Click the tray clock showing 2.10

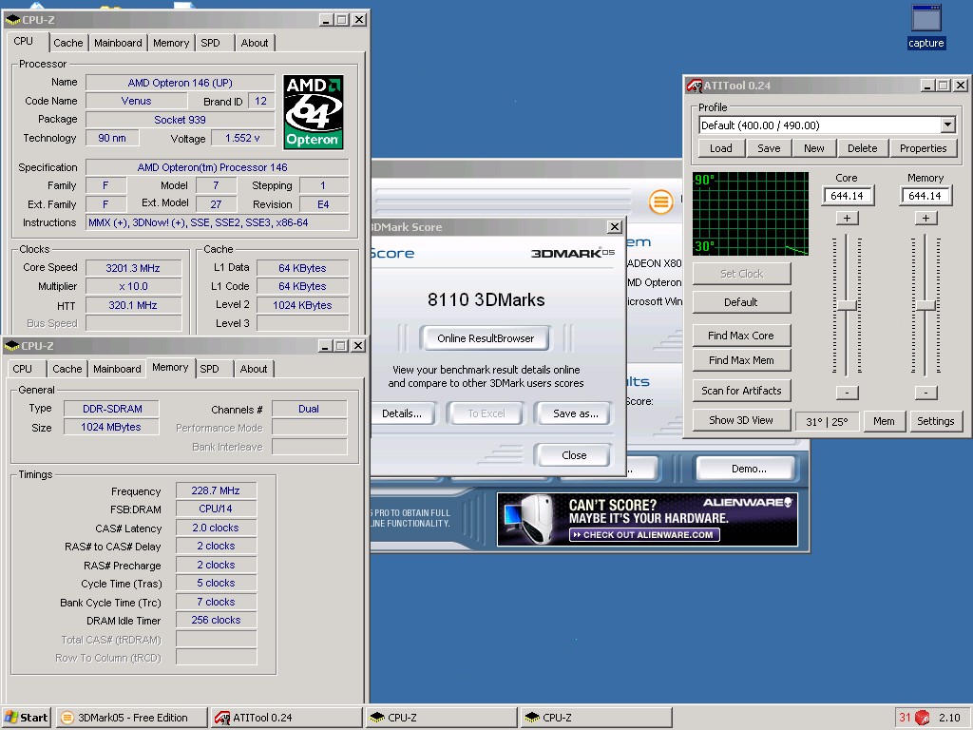(949, 718)
